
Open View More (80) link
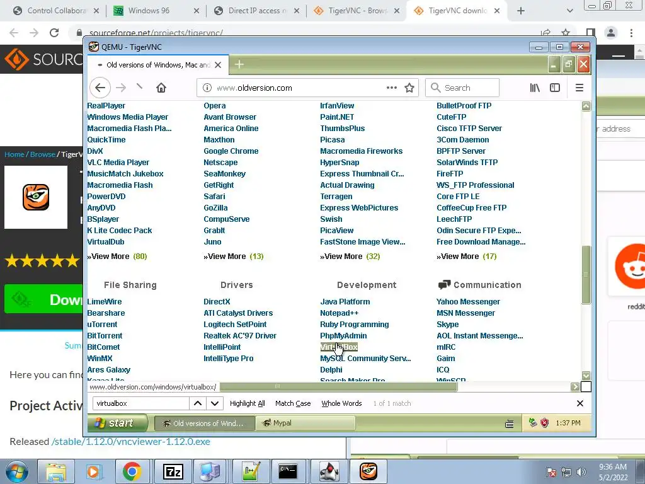click(x=117, y=256)
